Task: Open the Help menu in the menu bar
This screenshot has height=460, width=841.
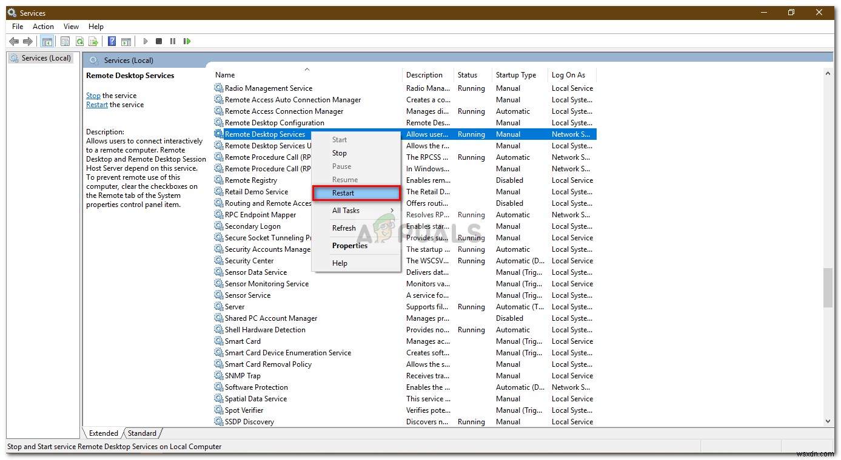Action: tap(96, 27)
